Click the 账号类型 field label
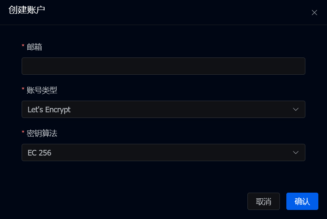 (x=42, y=90)
